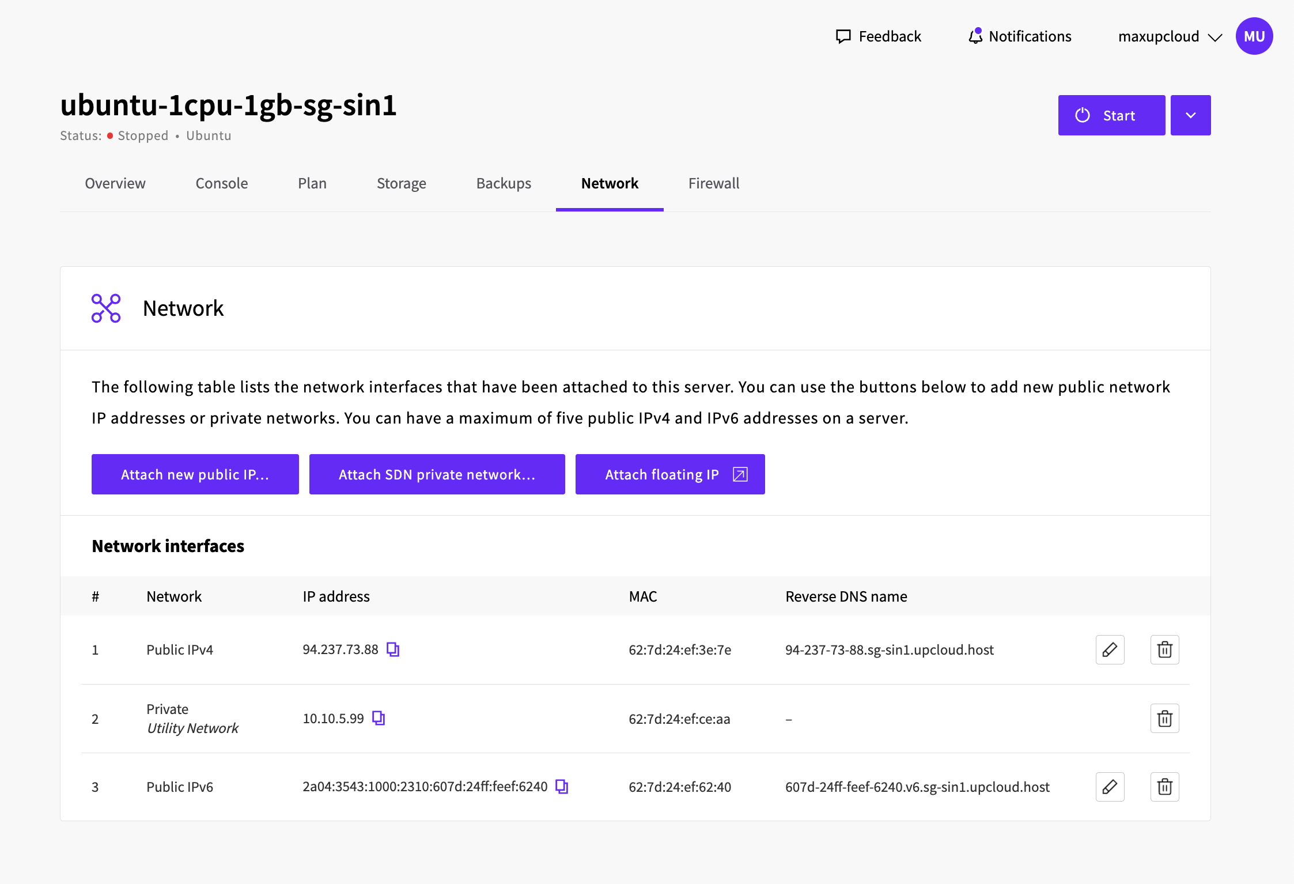The width and height of the screenshot is (1294, 884).
Task: Start the server
Action: click(x=1111, y=115)
